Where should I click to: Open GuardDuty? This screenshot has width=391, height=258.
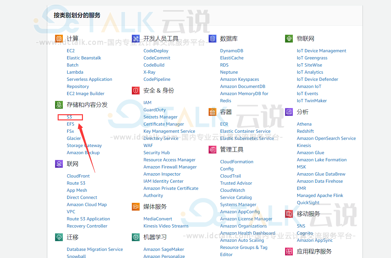155,110
